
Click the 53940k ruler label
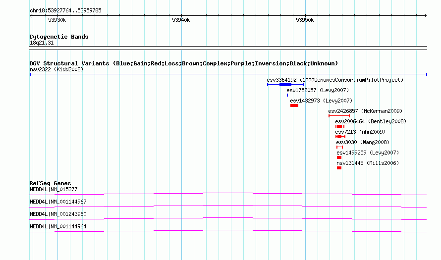181,20
